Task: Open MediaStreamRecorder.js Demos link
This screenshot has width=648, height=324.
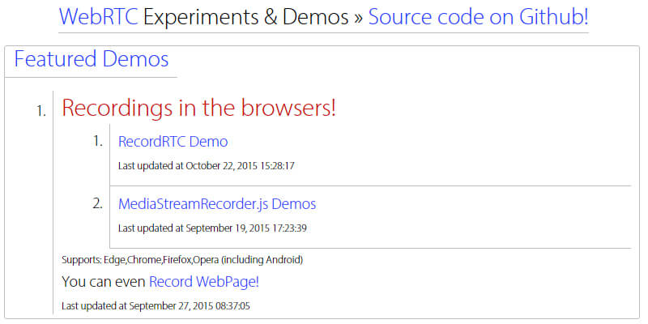Action: [x=217, y=204]
